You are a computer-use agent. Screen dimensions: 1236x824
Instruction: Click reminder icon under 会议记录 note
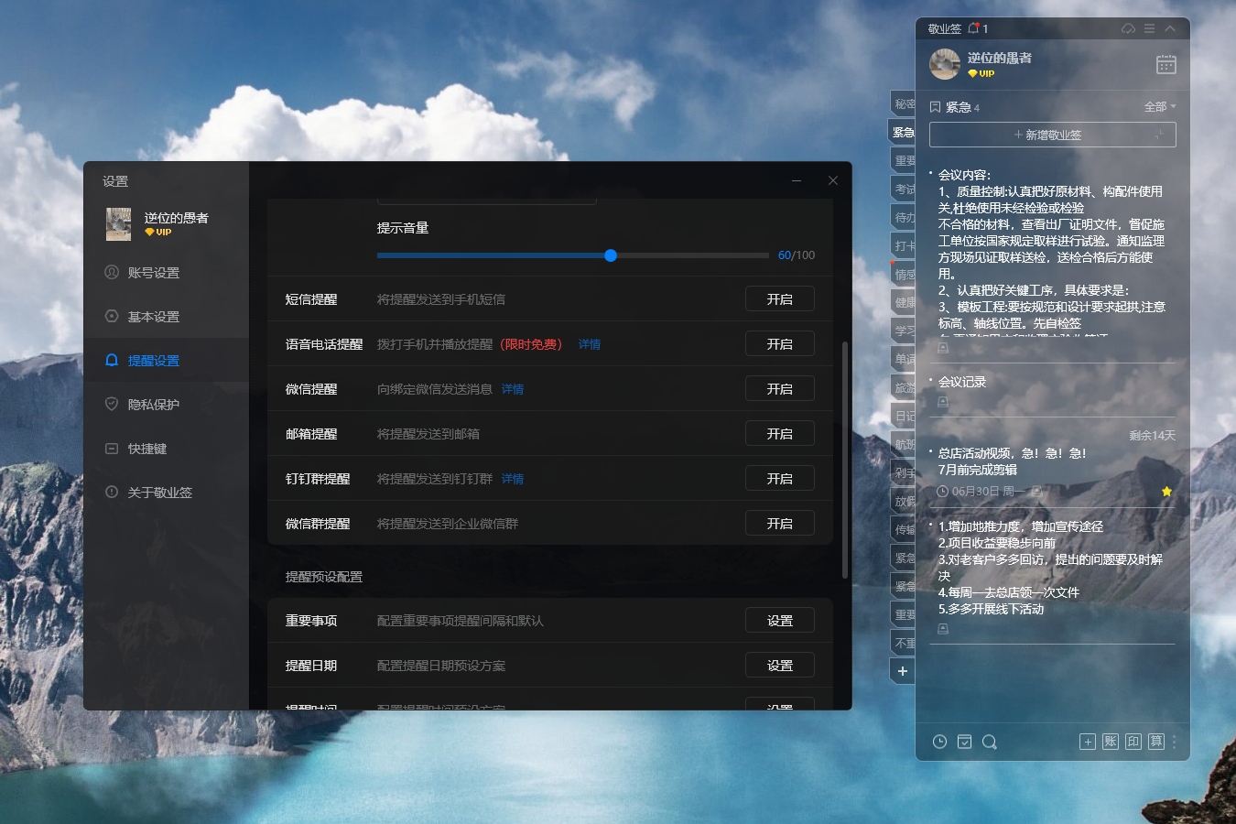point(943,402)
